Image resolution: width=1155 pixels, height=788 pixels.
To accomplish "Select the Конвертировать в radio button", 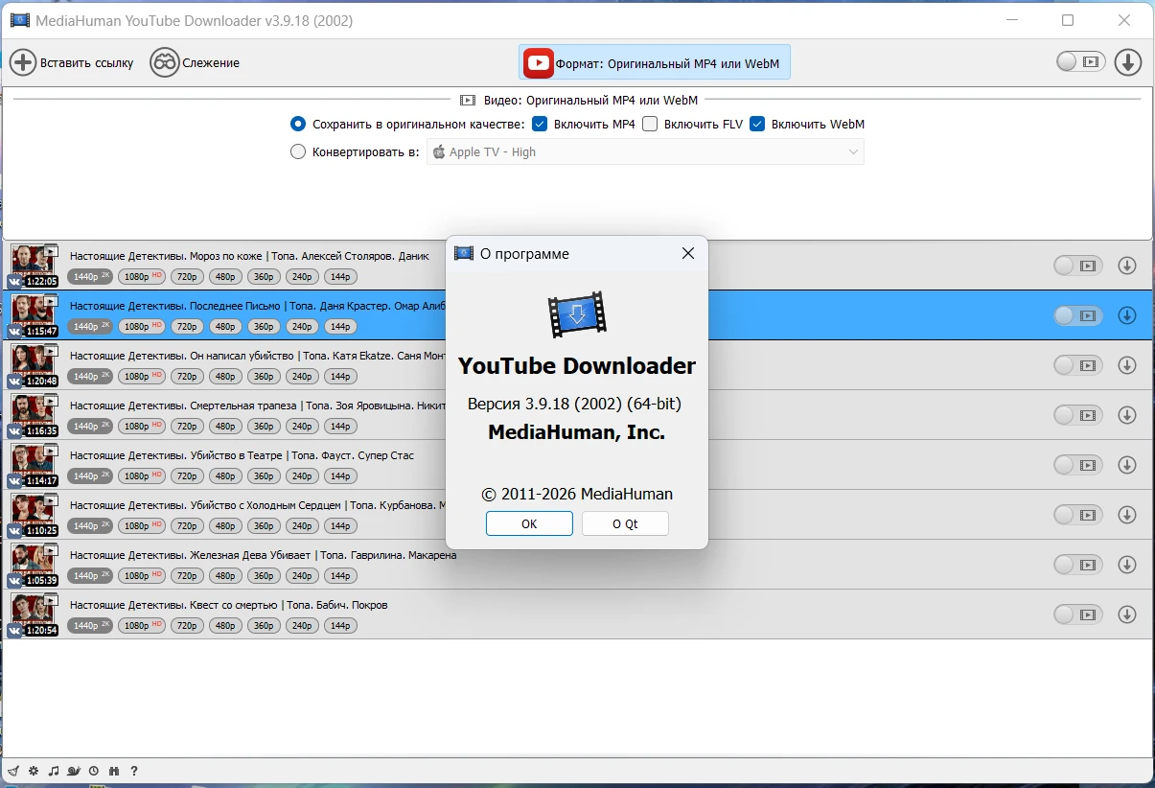I will click(x=298, y=151).
